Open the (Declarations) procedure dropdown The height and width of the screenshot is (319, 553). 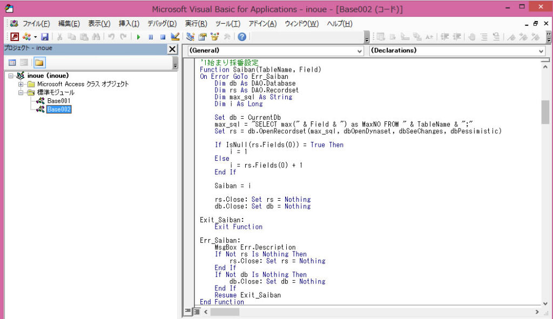coord(541,51)
